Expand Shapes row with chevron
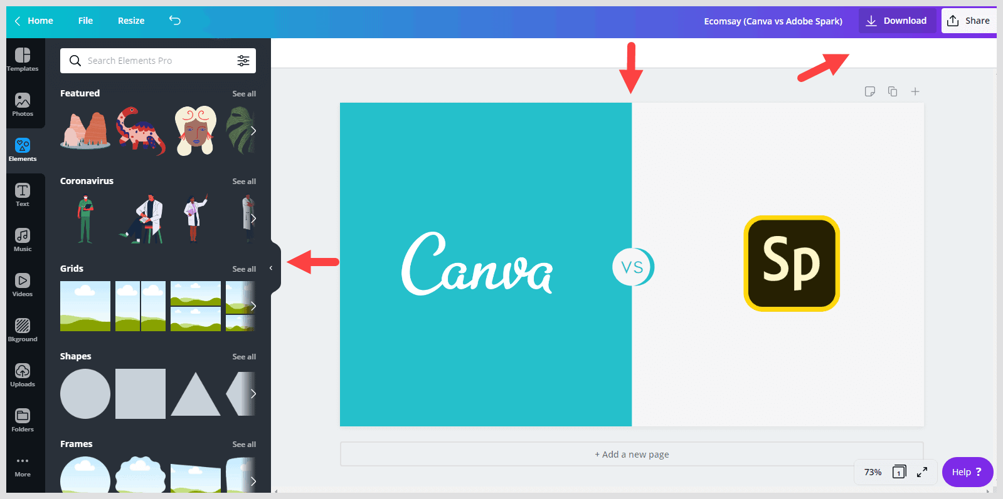This screenshot has height=499, width=1003. tap(253, 394)
